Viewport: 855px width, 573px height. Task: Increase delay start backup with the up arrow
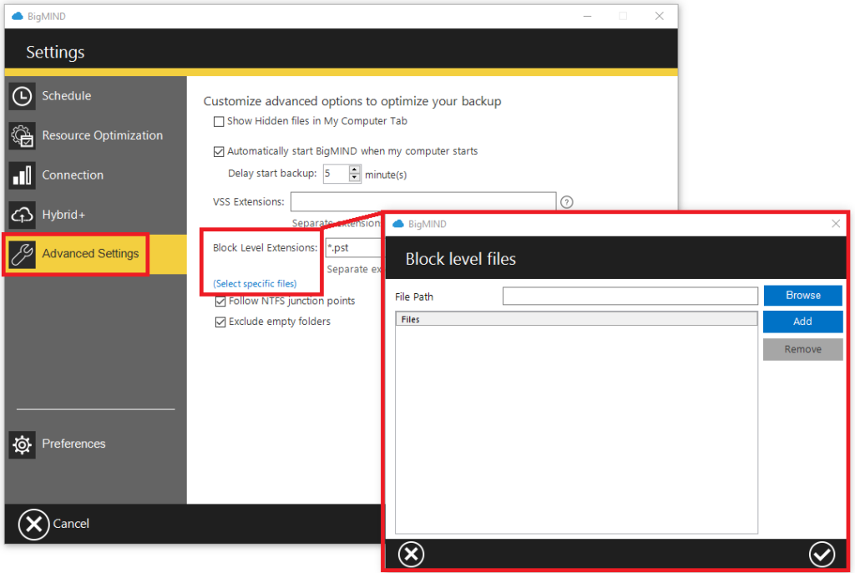pyautogui.click(x=353, y=170)
